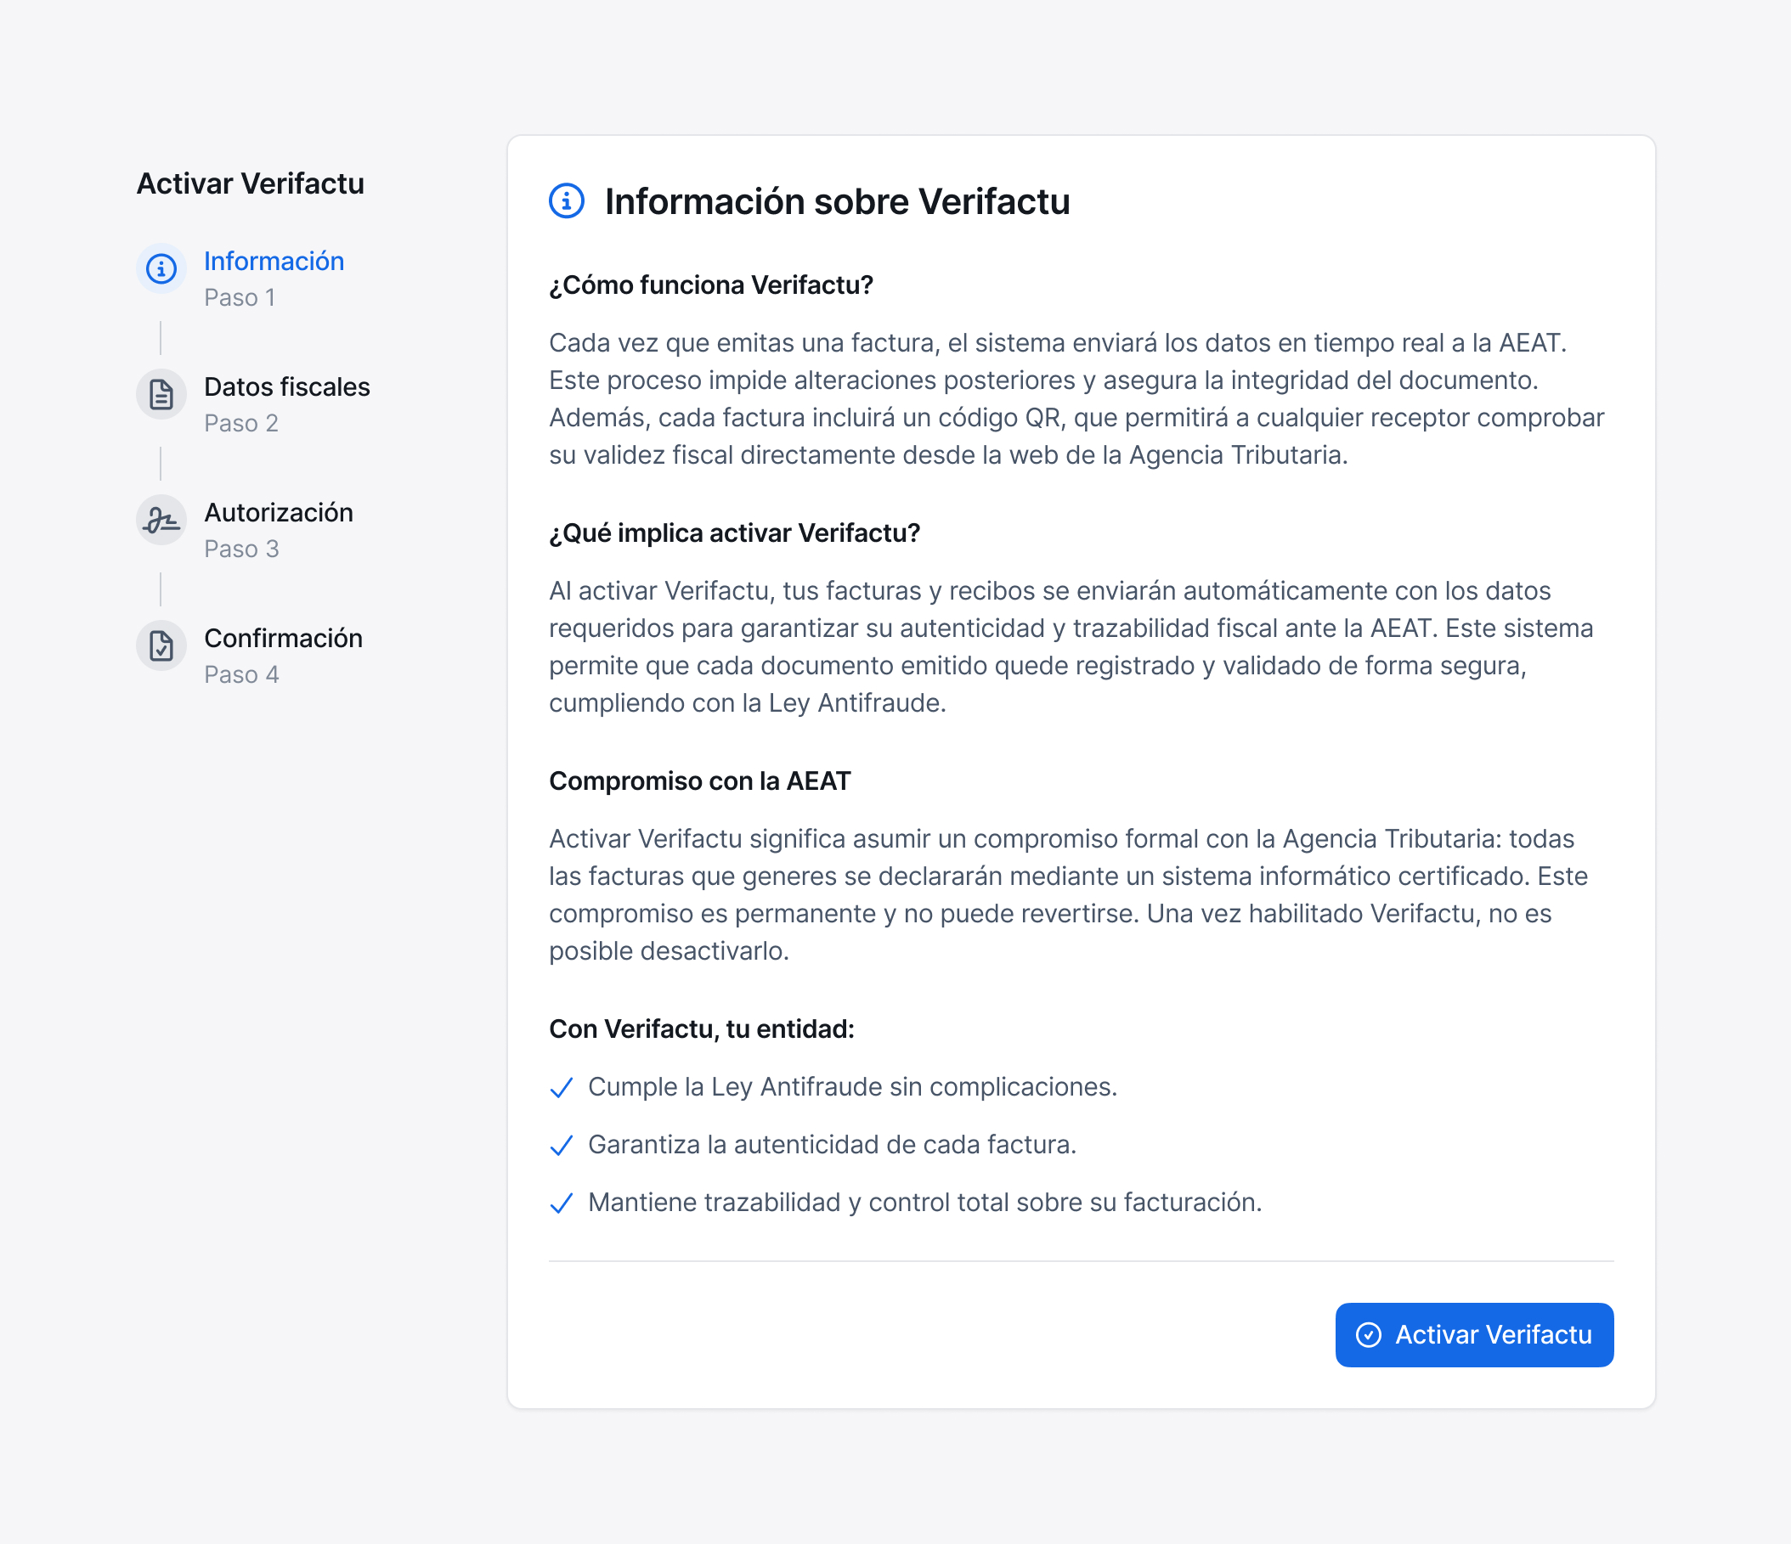Image resolution: width=1791 pixels, height=1544 pixels.
Task: Jump to Confirmación step label
Action: click(284, 638)
